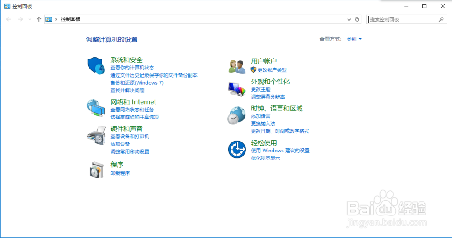Screen dimensions: 452x238
Task: Refresh the Control Panel view
Action: 357,19
